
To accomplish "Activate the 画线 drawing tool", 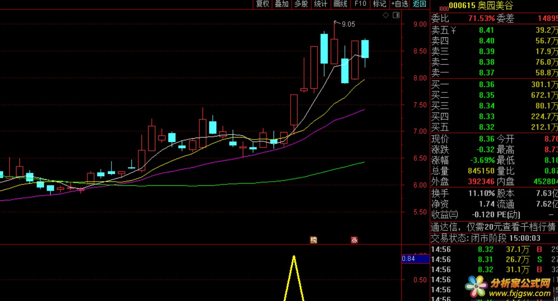I will coord(340,4).
